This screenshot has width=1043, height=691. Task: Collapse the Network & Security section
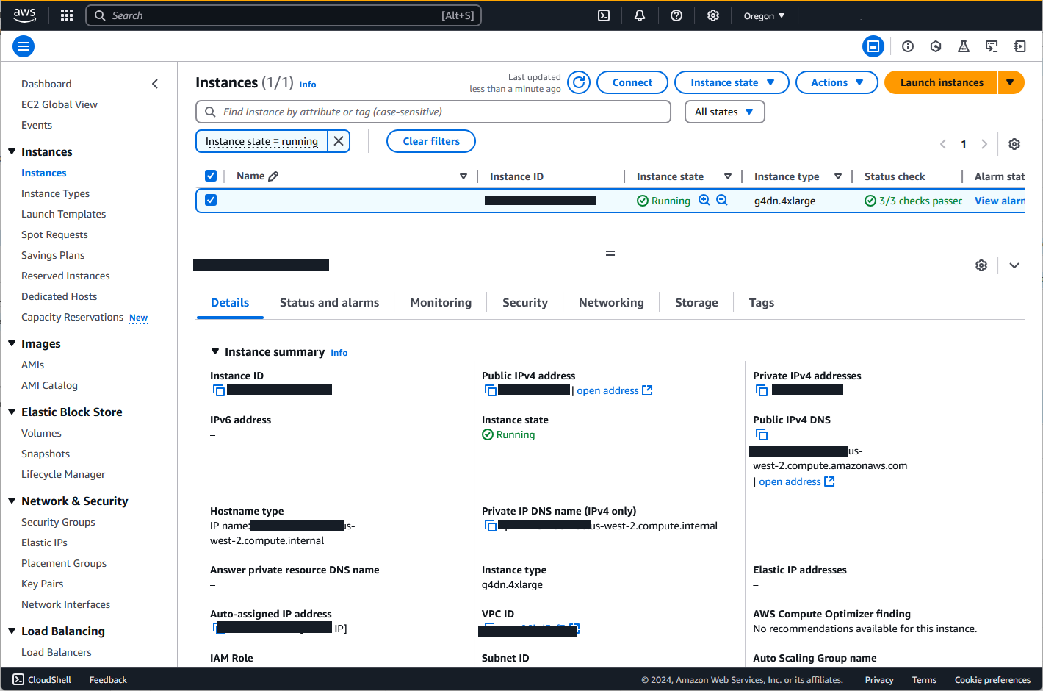(12, 501)
